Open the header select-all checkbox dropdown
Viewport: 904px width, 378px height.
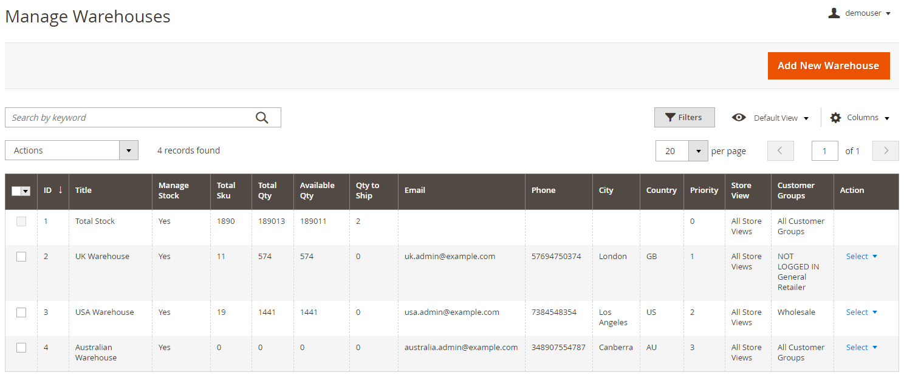click(x=26, y=191)
